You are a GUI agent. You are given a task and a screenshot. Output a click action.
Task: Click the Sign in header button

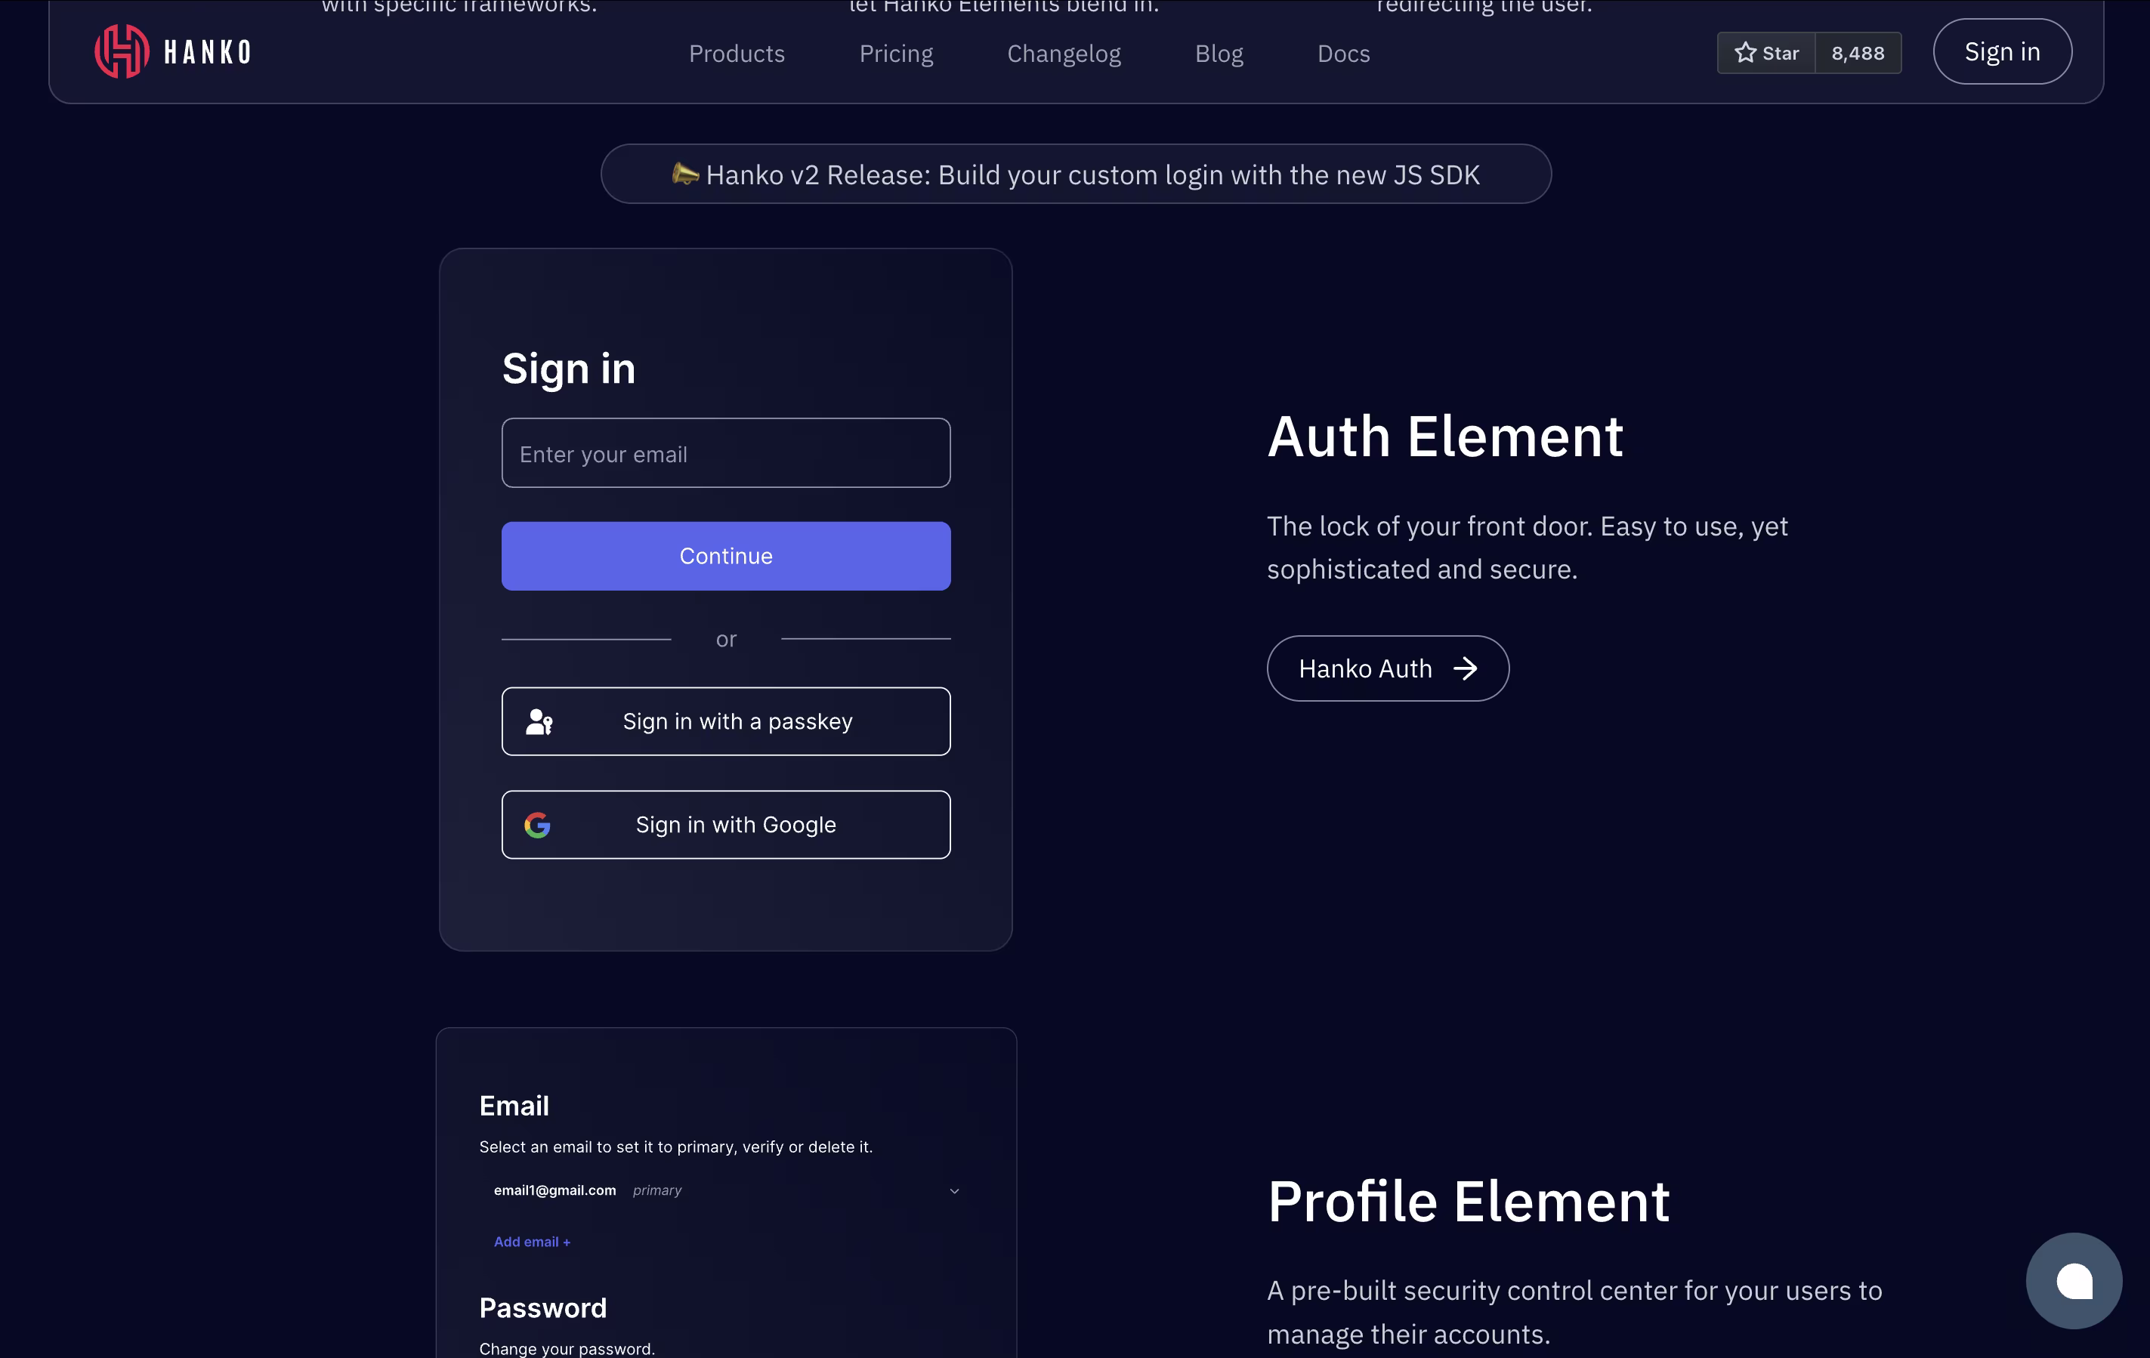2002,52
